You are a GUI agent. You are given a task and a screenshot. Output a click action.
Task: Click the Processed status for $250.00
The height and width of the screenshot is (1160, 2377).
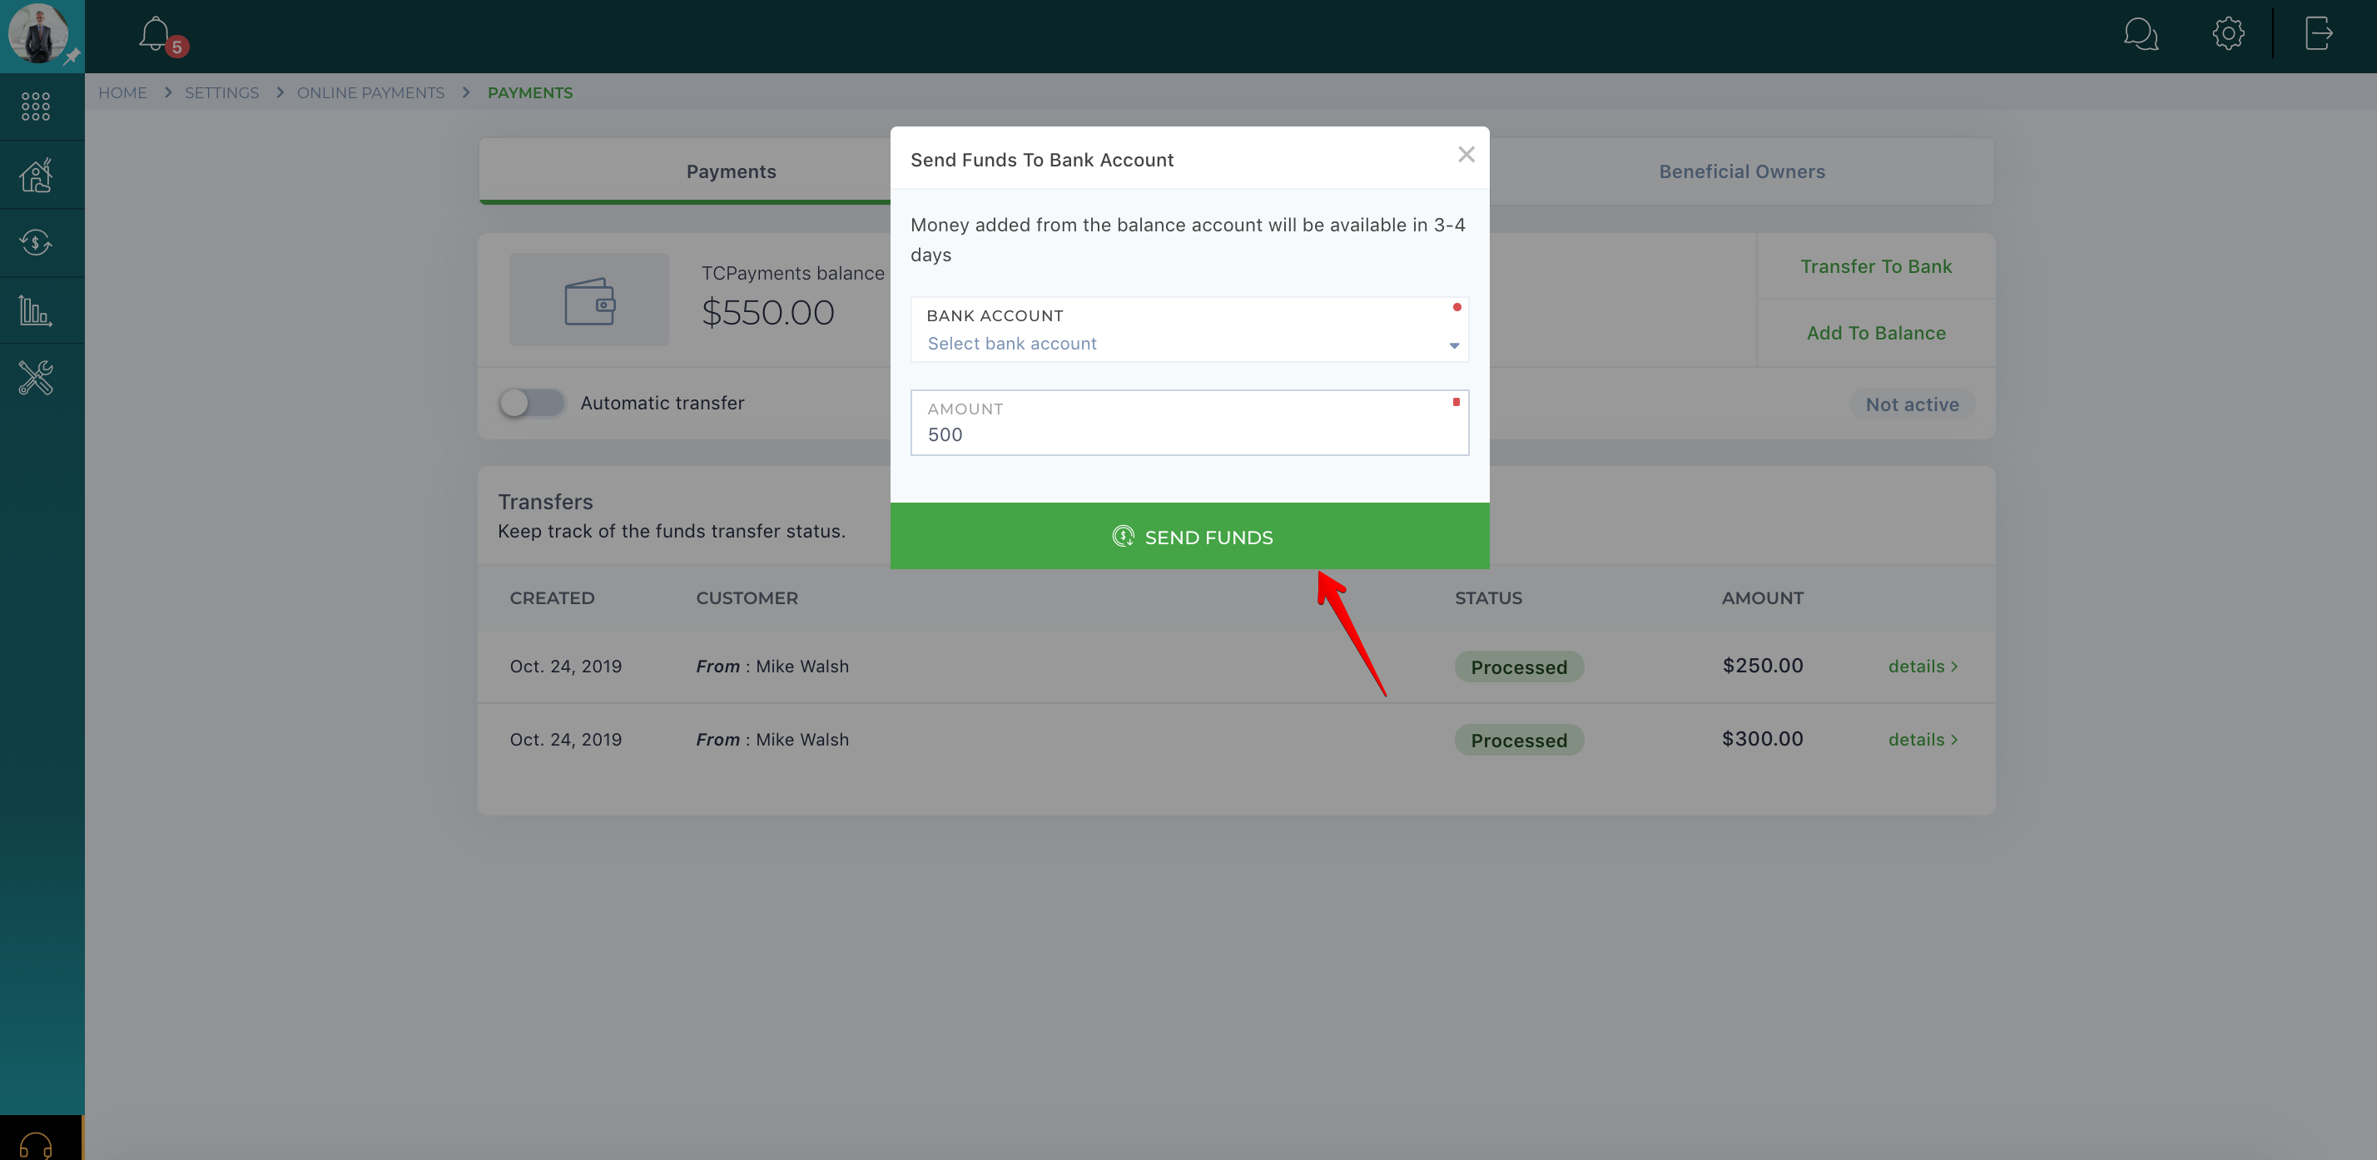coord(1518,667)
